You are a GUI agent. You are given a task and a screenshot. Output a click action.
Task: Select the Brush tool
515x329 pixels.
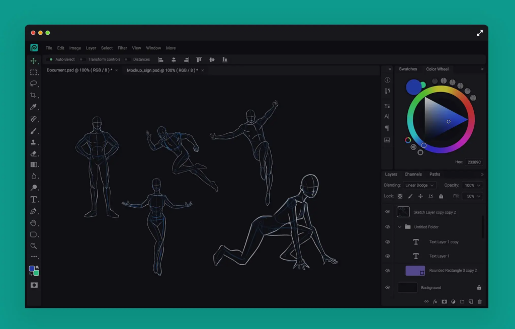pos(34,131)
